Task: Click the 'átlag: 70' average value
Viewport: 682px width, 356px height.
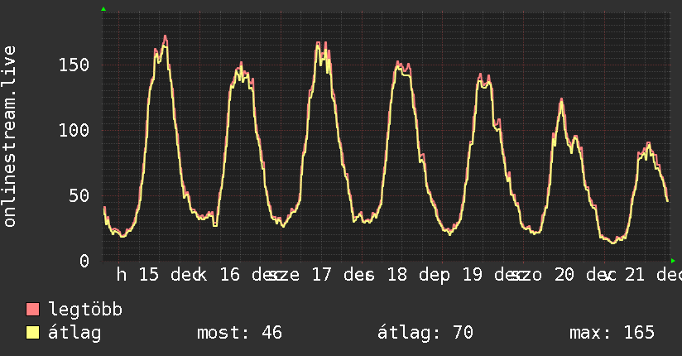Action: [425, 333]
